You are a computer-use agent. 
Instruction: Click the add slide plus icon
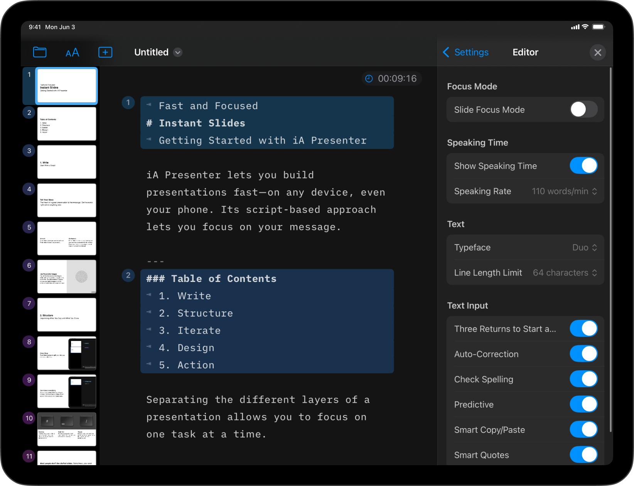[105, 52]
